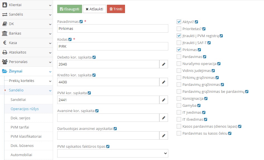Uncheck Įtraukti į PVM registrą
The height and width of the screenshot is (160, 264).
click(179, 36)
